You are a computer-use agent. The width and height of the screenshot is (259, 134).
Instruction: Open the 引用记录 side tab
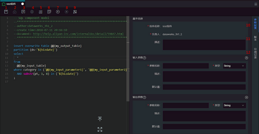(x=255, y=53)
